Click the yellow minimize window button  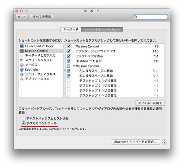point(22,11)
